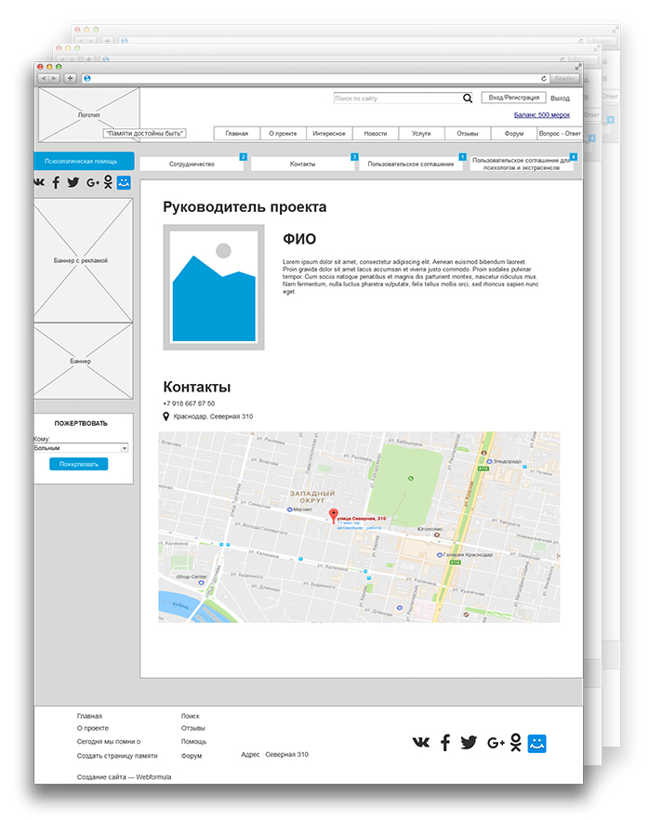This screenshot has height=820, width=649.
Task: Click the ФИО heading
Action: click(299, 239)
